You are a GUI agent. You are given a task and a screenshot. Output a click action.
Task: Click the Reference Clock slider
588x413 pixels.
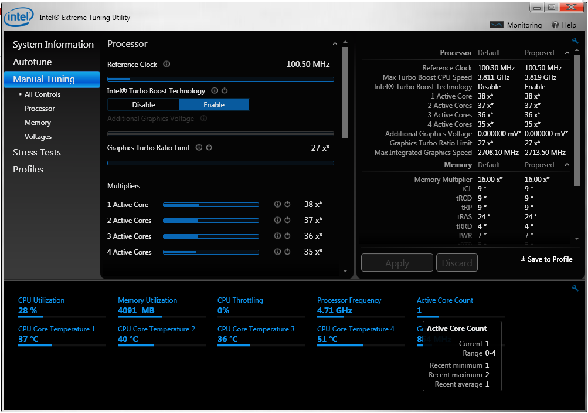(220, 79)
